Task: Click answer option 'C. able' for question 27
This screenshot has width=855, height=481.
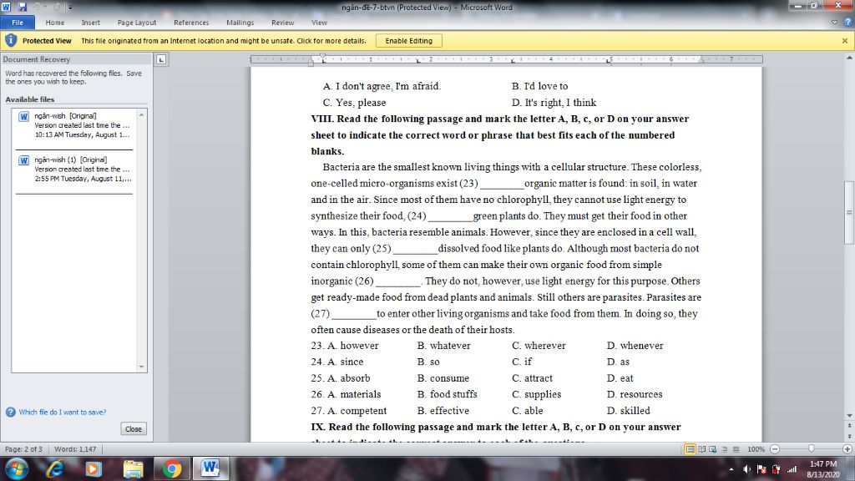Action: pyautogui.click(x=528, y=411)
